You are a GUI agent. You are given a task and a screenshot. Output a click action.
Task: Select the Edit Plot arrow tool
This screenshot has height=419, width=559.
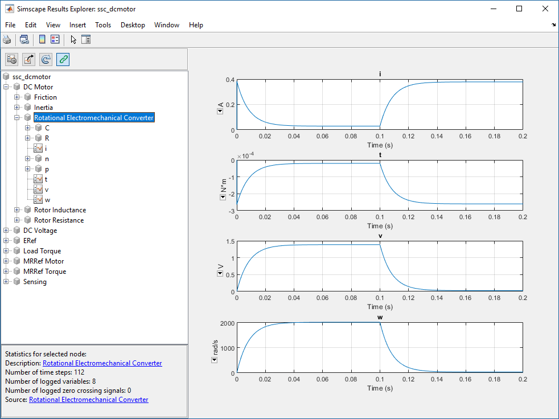click(73, 40)
